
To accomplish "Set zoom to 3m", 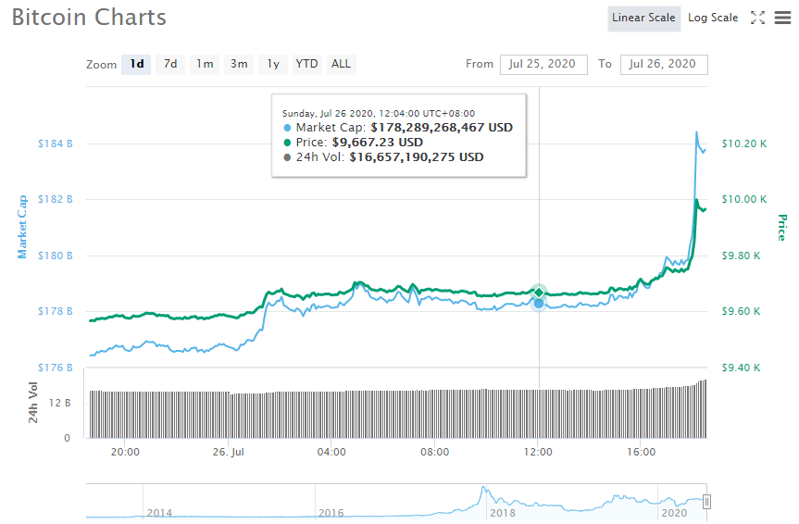I will pyautogui.click(x=239, y=64).
